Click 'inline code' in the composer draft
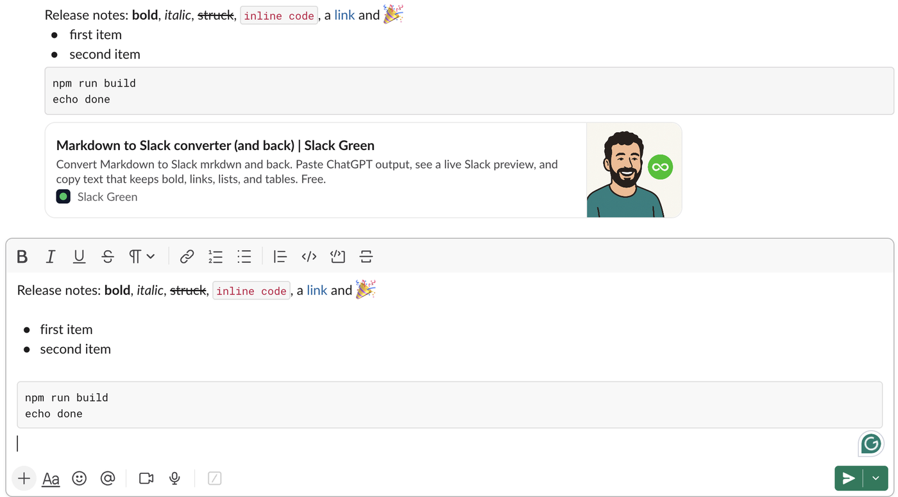The image size is (898, 497). 251,291
